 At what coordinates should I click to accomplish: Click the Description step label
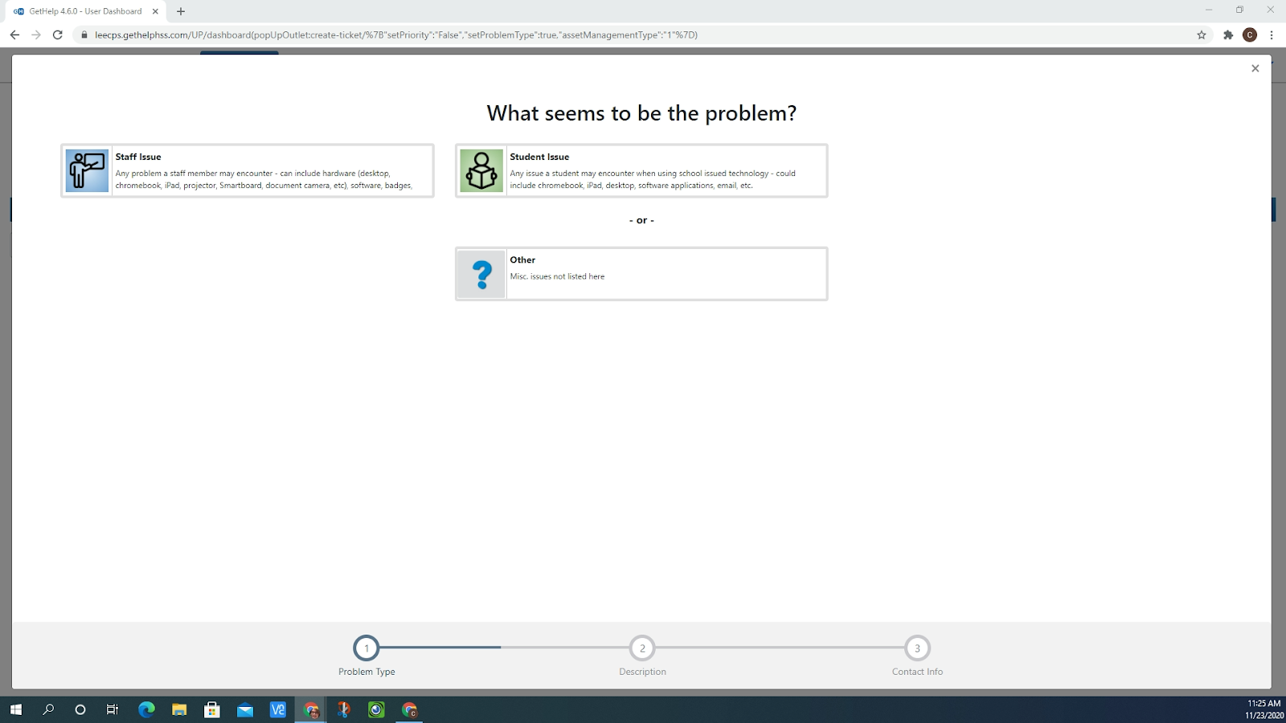(642, 672)
